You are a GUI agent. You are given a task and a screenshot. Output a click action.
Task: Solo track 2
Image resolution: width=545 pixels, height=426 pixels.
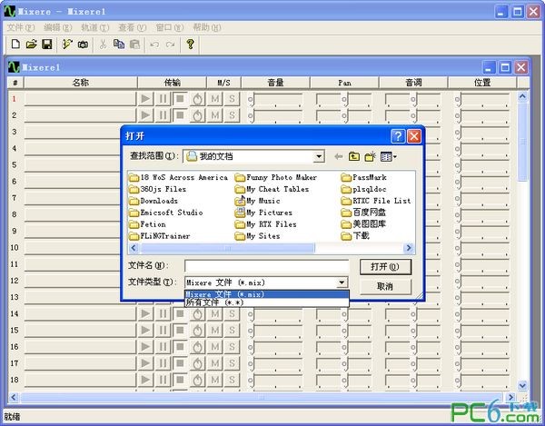(x=232, y=115)
